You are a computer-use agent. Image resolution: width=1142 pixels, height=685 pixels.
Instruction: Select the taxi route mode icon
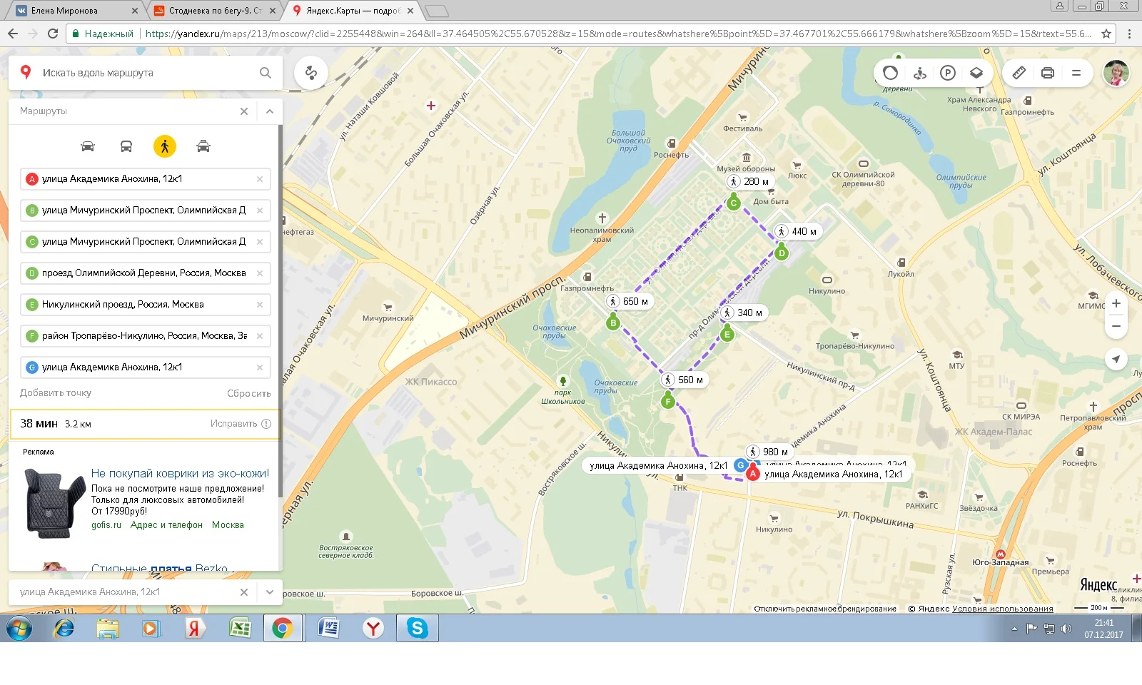pos(203,146)
